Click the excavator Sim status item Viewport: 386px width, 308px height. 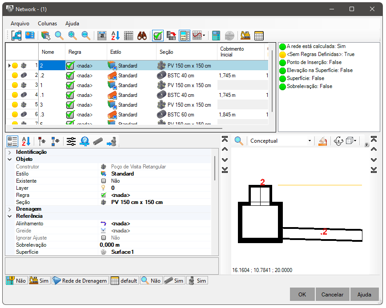40,281
